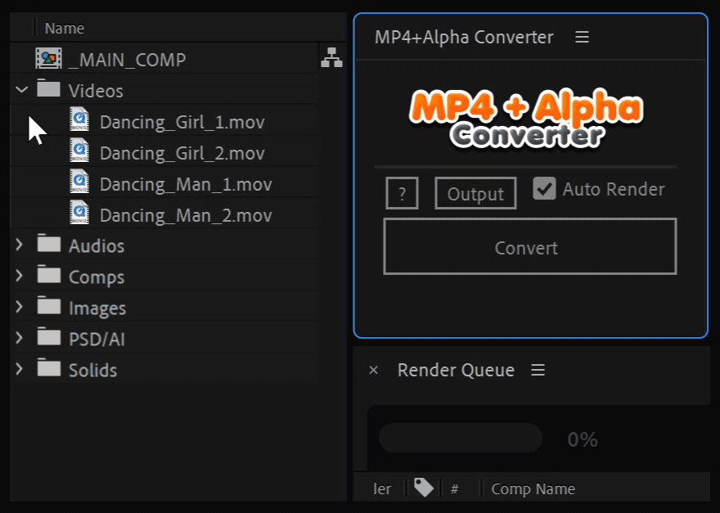720x513 pixels.
Task: Collapse the Videos folder
Action: point(20,89)
